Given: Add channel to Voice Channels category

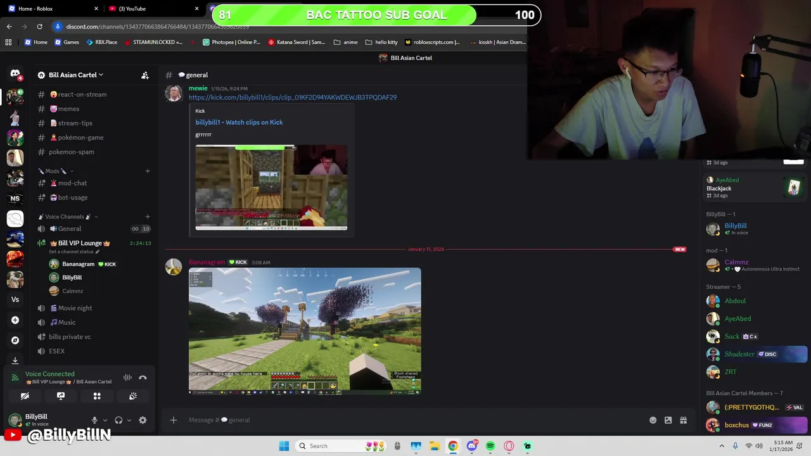Looking at the screenshot, I should click(x=148, y=217).
